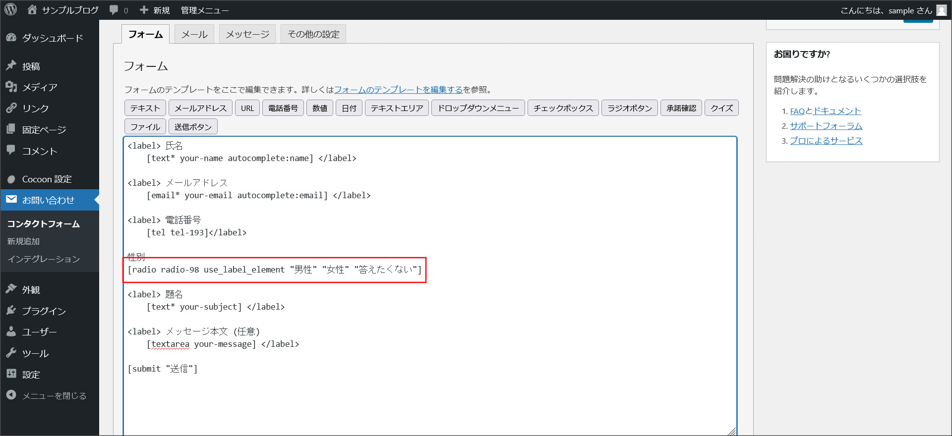Open the メディア menu in sidebar
The image size is (952, 436).
[x=40, y=87]
